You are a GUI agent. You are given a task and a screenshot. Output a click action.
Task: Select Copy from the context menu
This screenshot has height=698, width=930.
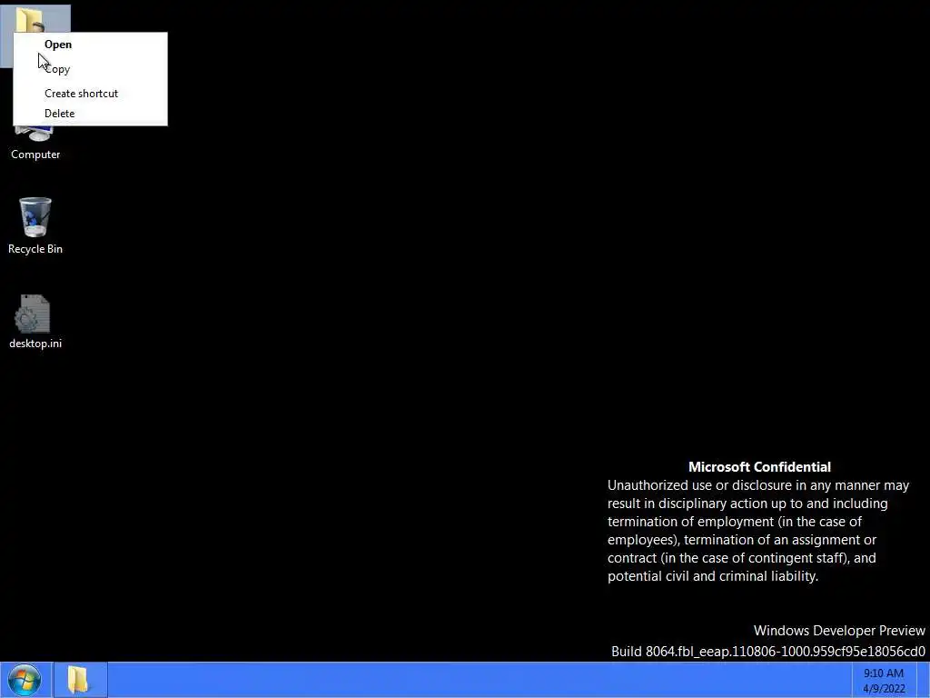pyautogui.click(x=90, y=69)
